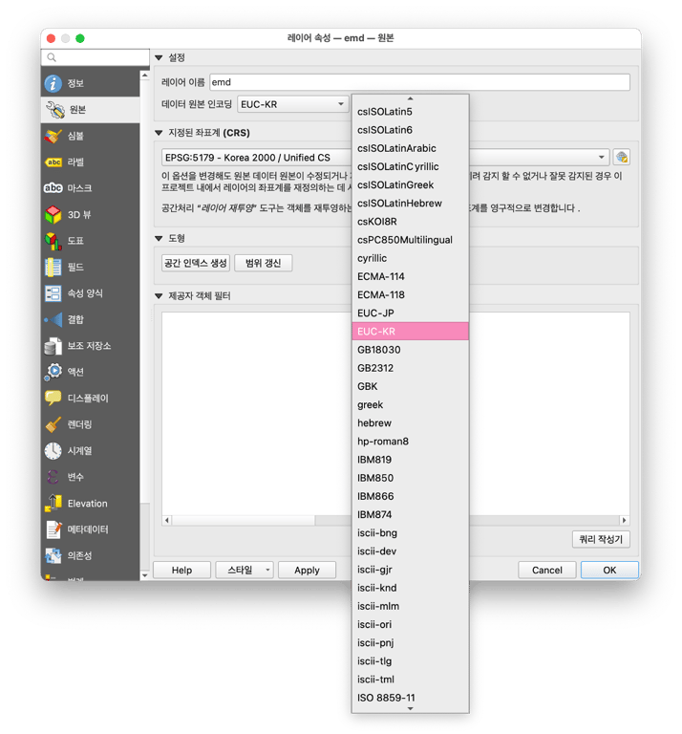Click the encoding list scroll-down arrow

[x=410, y=709]
